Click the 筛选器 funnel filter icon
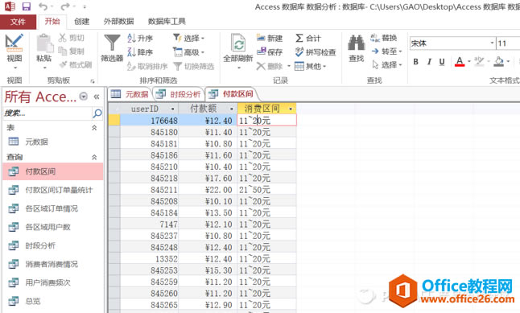This screenshot has height=313, width=520. pyautogui.click(x=112, y=43)
